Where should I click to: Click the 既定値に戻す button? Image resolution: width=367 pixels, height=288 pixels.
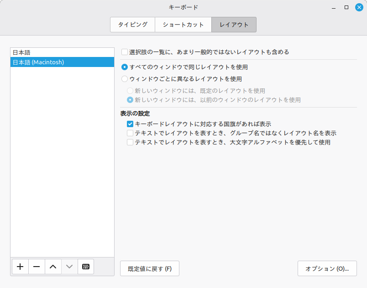[149, 268]
